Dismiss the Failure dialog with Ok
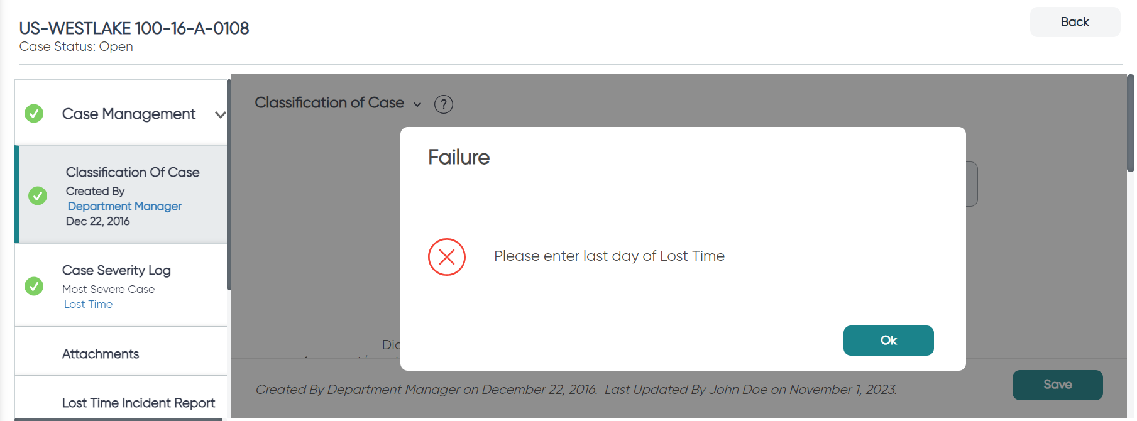 point(888,341)
